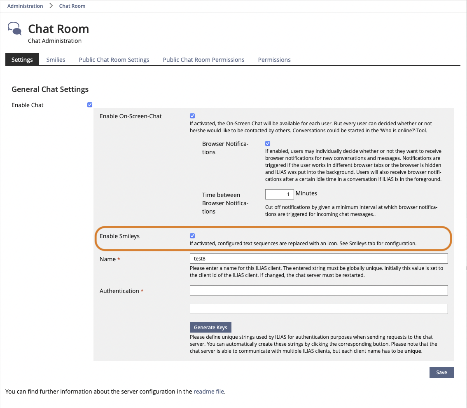Switch to the Smilies tab
Image resolution: width=467 pixels, height=408 pixels.
(56, 60)
